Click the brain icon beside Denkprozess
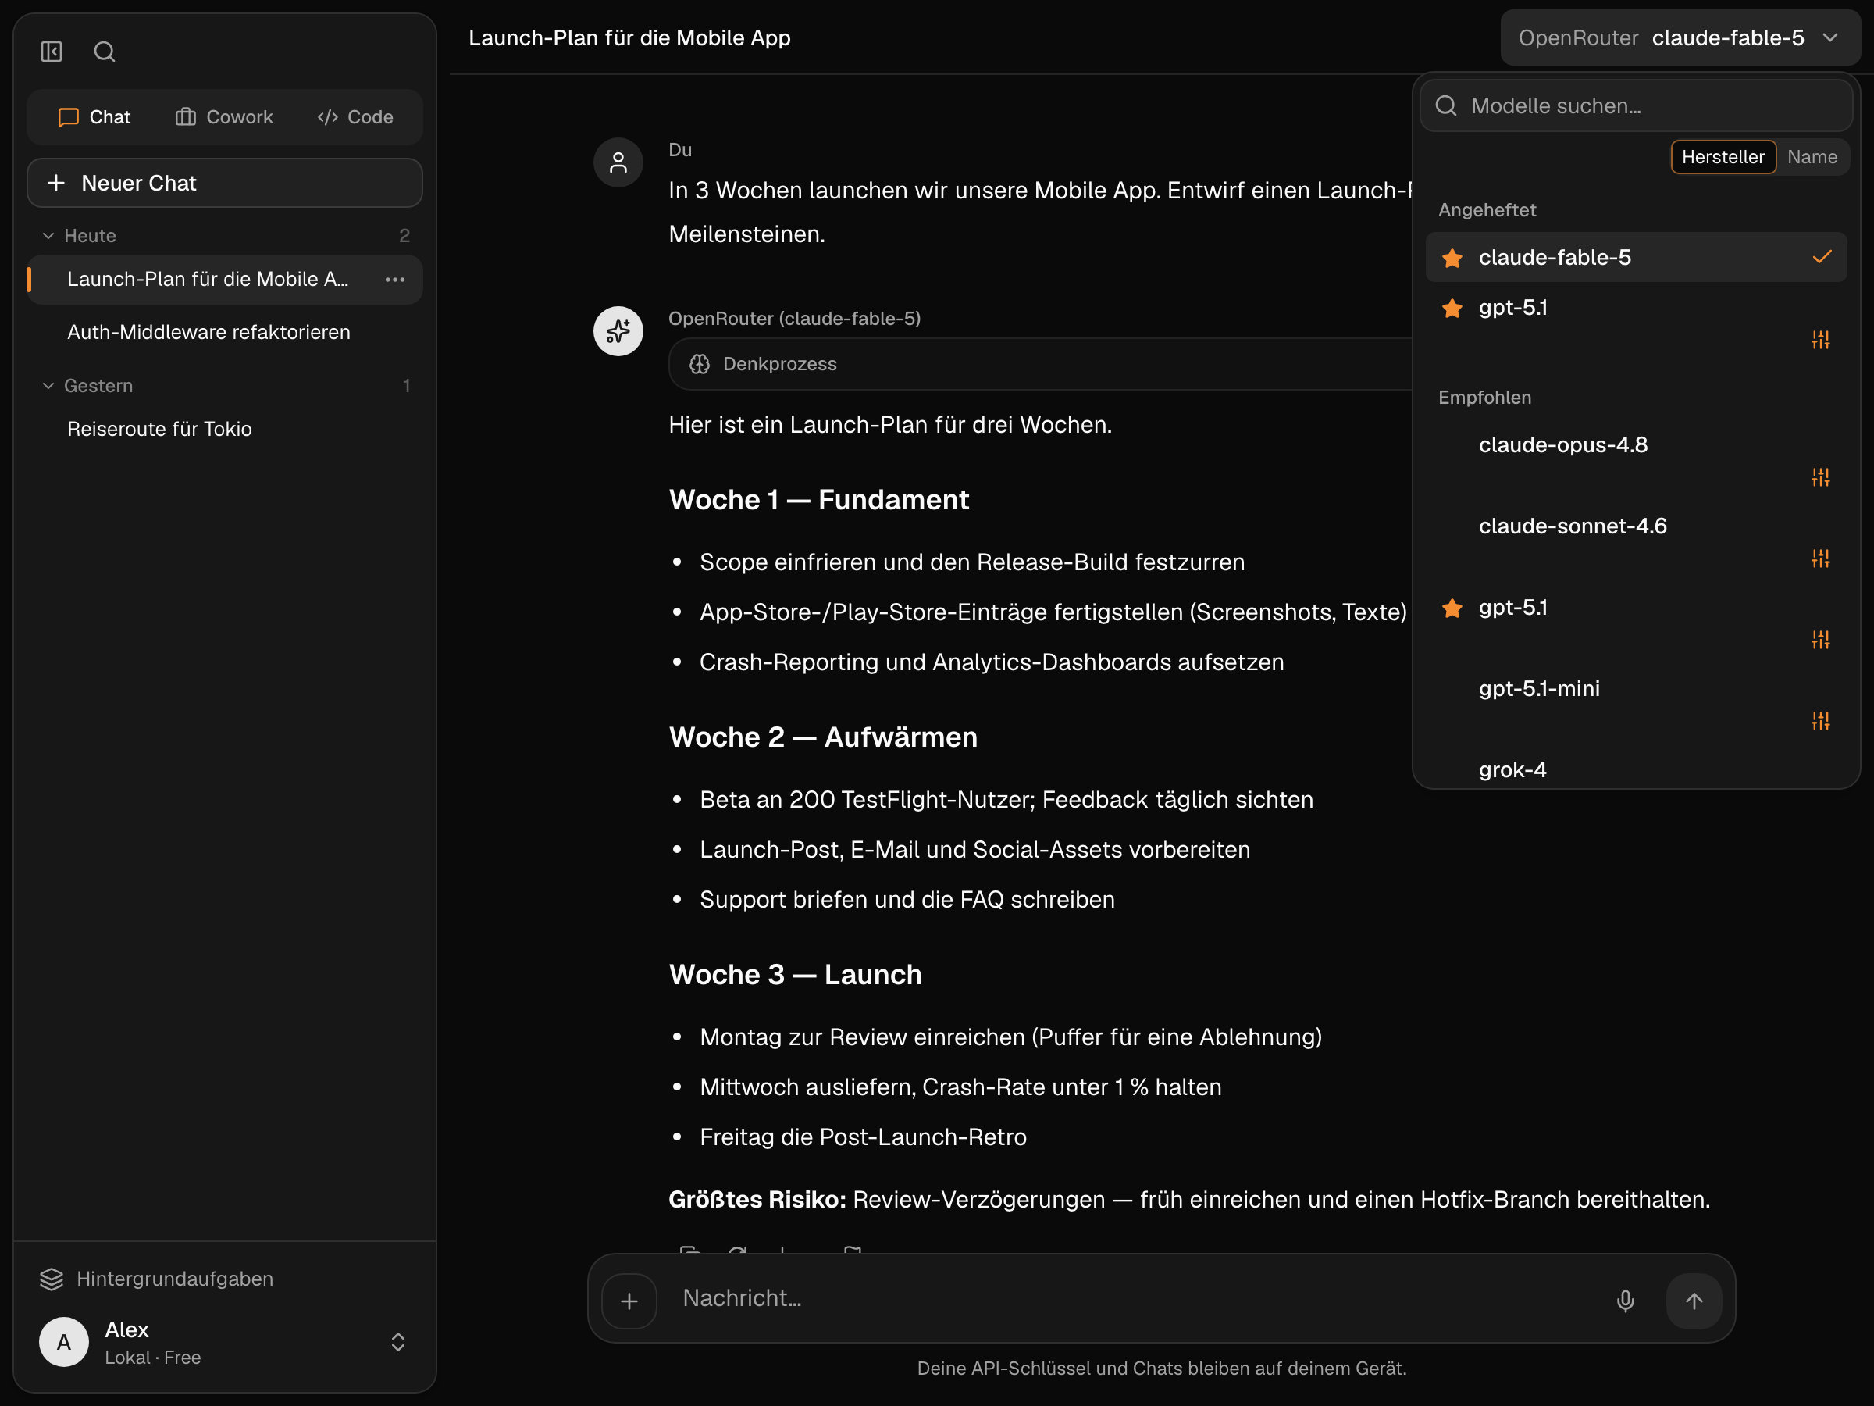 [x=700, y=365]
